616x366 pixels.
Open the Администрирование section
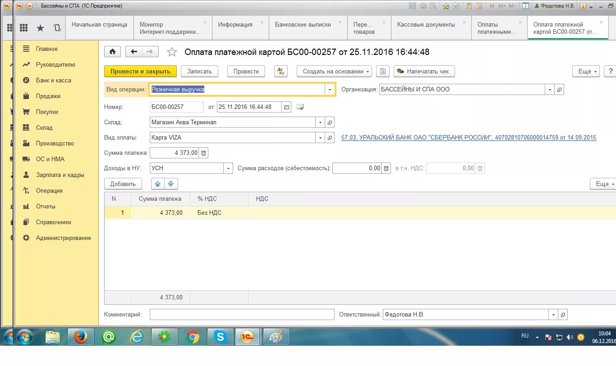[x=64, y=238]
